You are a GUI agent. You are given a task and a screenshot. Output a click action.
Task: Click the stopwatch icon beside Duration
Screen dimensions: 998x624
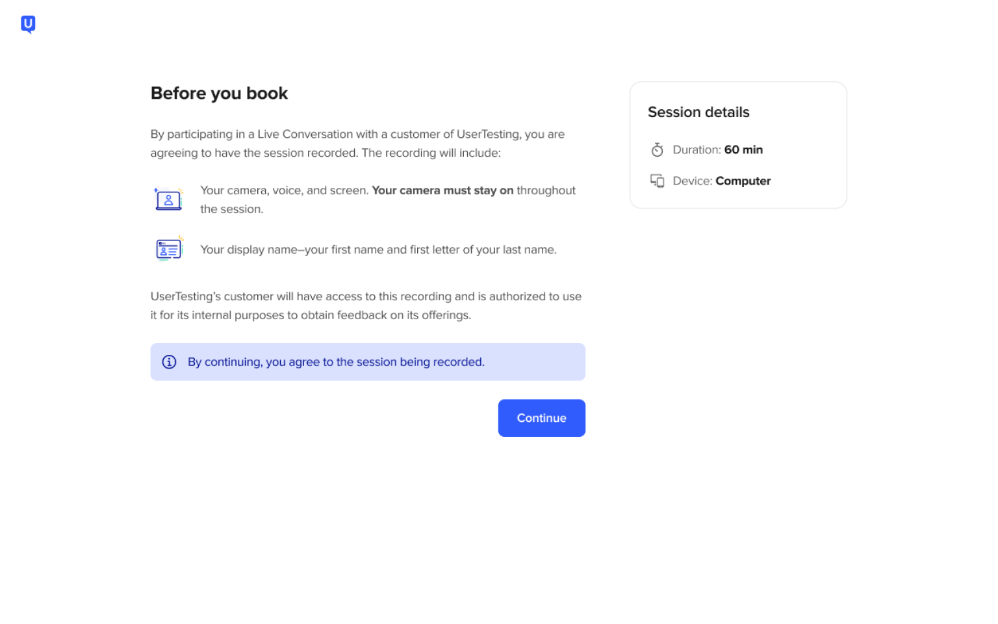[x=657, y=150]
